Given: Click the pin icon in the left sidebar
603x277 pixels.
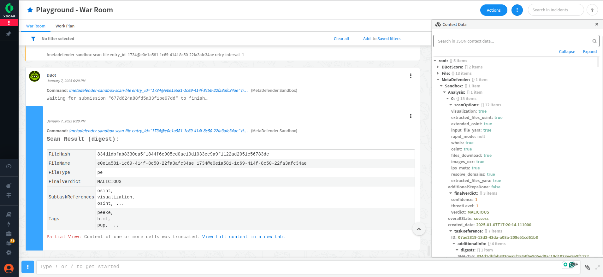Looking at the screenshot, I should point(9,34).
